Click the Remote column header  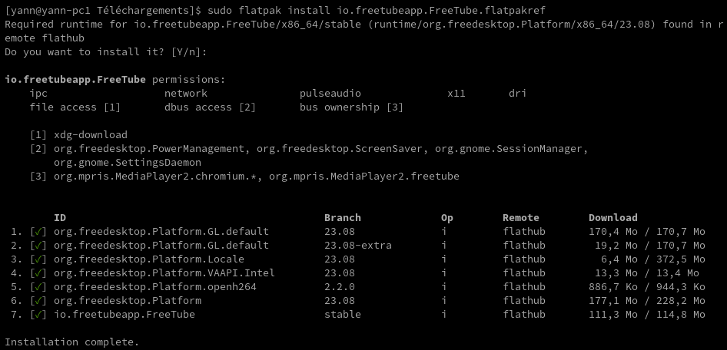pos(521,218)
